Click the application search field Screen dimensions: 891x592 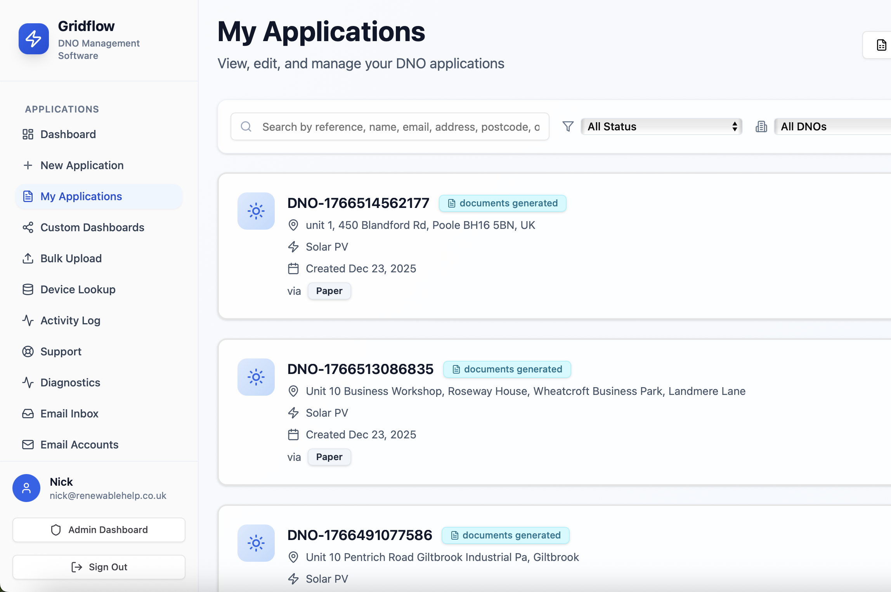[400, 126]
